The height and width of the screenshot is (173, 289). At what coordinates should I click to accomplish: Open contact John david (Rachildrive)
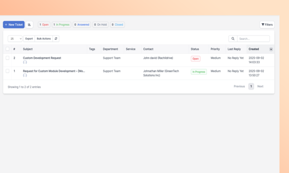(158, 58)
